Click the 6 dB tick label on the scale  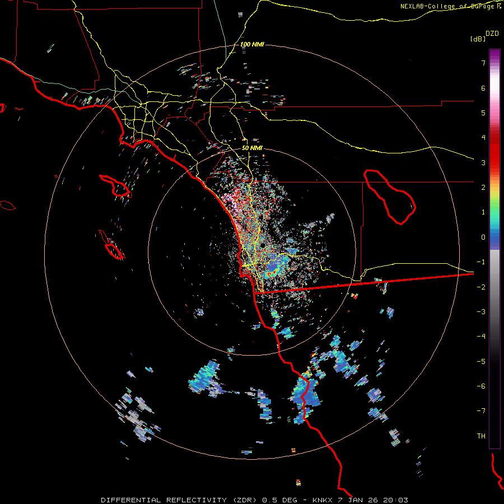tap(483, 88)
